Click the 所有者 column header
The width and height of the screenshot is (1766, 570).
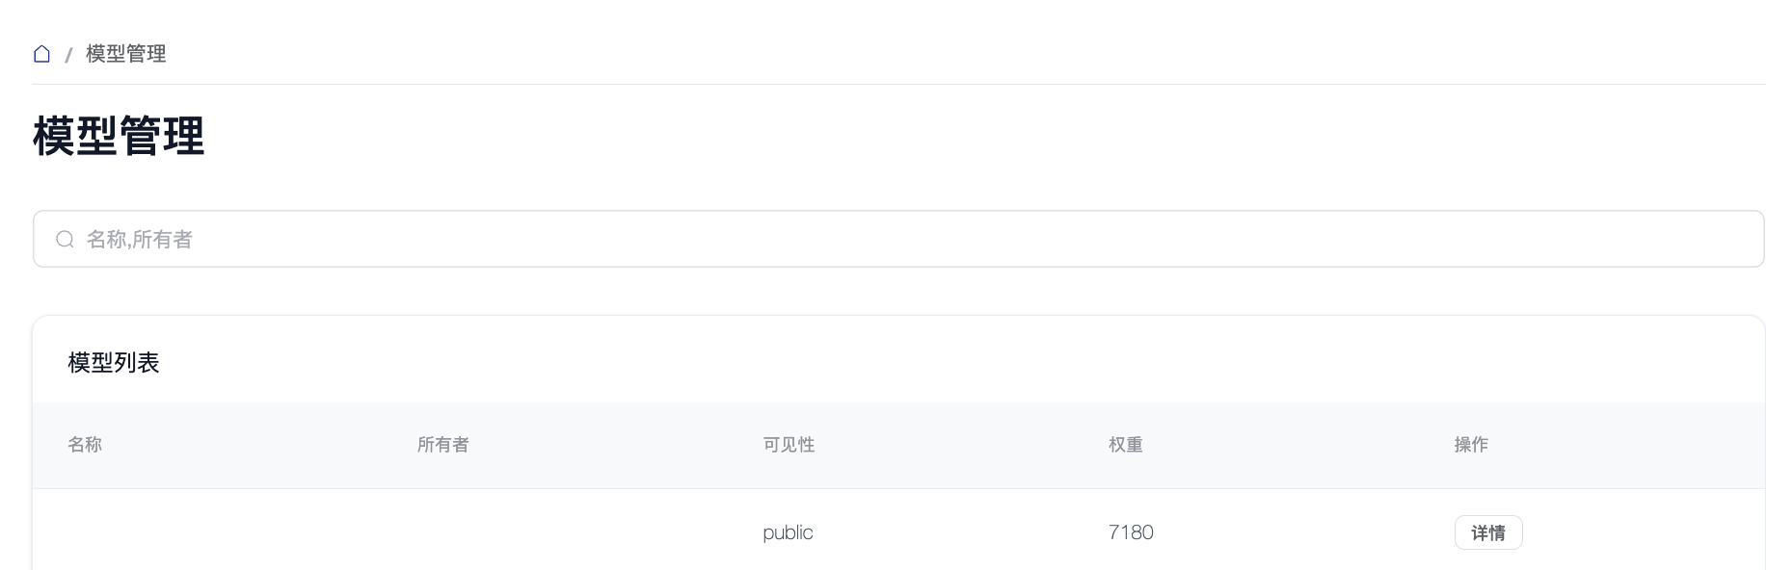coord(442,445)
